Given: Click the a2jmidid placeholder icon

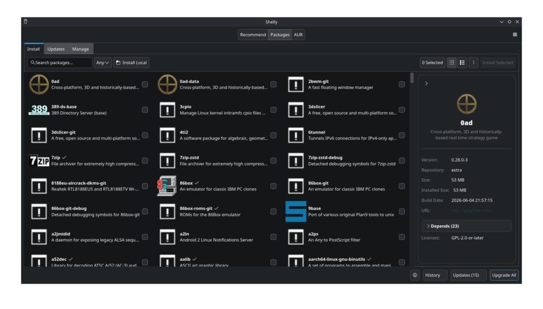Looking at the screenshot, I should 39,237.
